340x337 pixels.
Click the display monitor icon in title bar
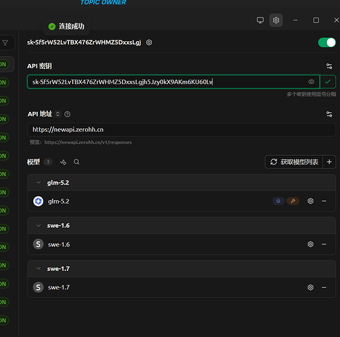(x=260, y=20)
